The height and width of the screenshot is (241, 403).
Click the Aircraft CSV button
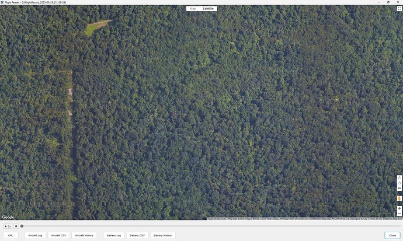coord(59,235)
